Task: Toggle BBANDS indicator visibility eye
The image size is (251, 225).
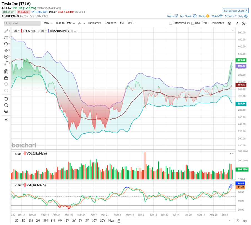Action: (x=43, y=31)
